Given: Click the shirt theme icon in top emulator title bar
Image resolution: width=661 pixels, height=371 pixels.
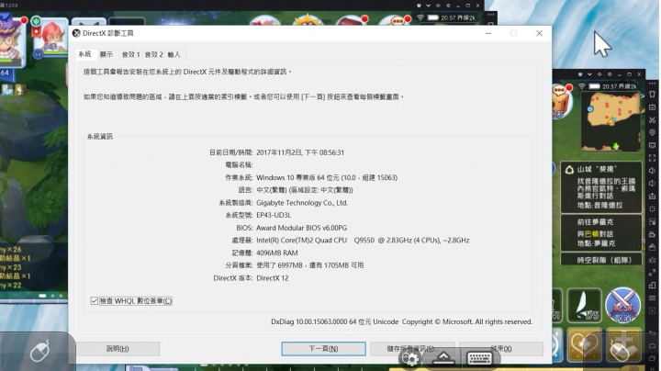Looking at the screenshot, I should [419, 6].
